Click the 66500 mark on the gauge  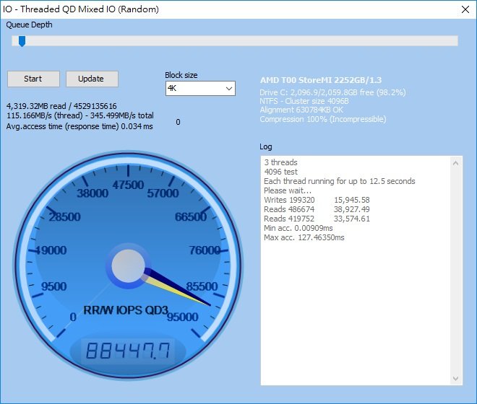(191, 217)
